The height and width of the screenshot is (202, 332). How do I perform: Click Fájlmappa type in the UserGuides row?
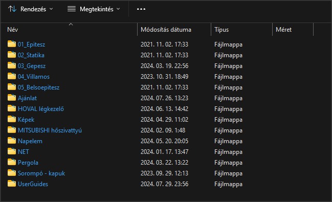click(228, 184)
